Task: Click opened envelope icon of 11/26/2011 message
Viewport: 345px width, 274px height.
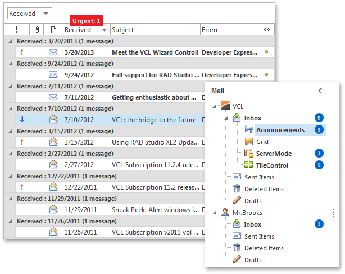Action: click(53, 231)
